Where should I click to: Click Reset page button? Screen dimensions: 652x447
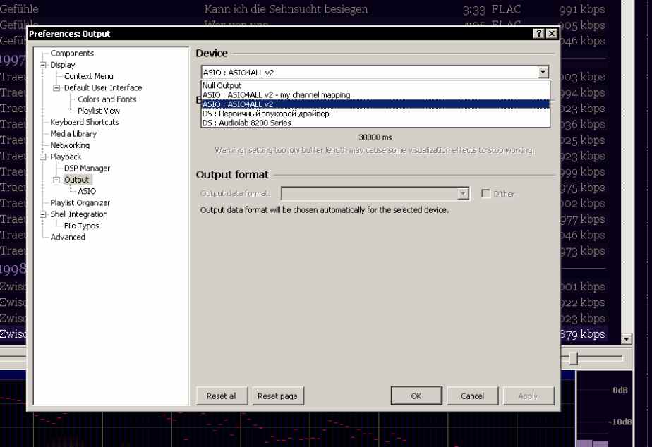coord(277,396)
